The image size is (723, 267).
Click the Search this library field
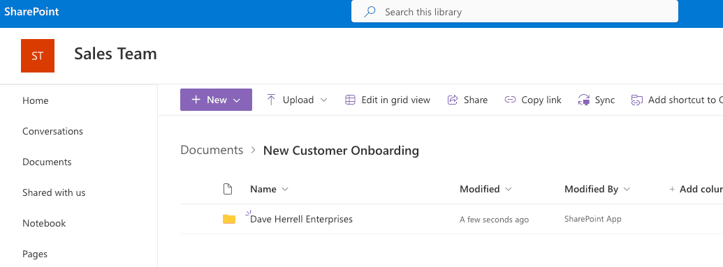coord(515,12)
